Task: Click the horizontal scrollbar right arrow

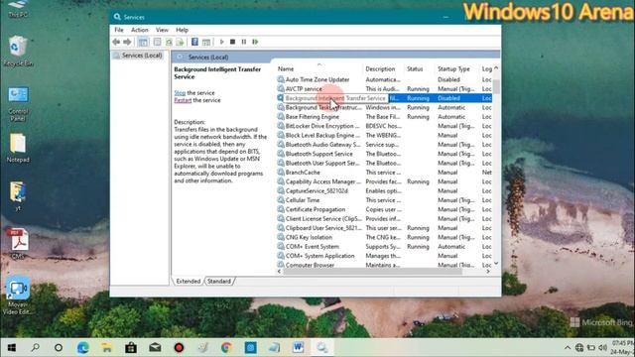Action: click(488, 272)
